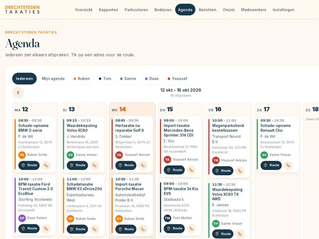Open Route for BPM-taxatie Ford Transit
The width and height of the screenshot is (319, 239).
pyautogui.click(x=29, y=228)
